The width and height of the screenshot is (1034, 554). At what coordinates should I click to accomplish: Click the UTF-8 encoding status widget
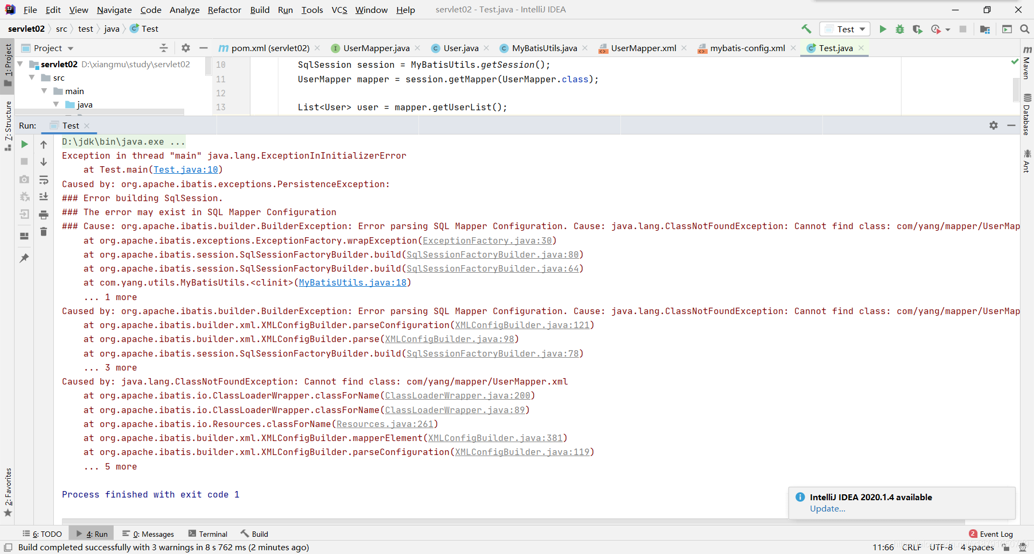pyautogui.click(x=941, y=547)
